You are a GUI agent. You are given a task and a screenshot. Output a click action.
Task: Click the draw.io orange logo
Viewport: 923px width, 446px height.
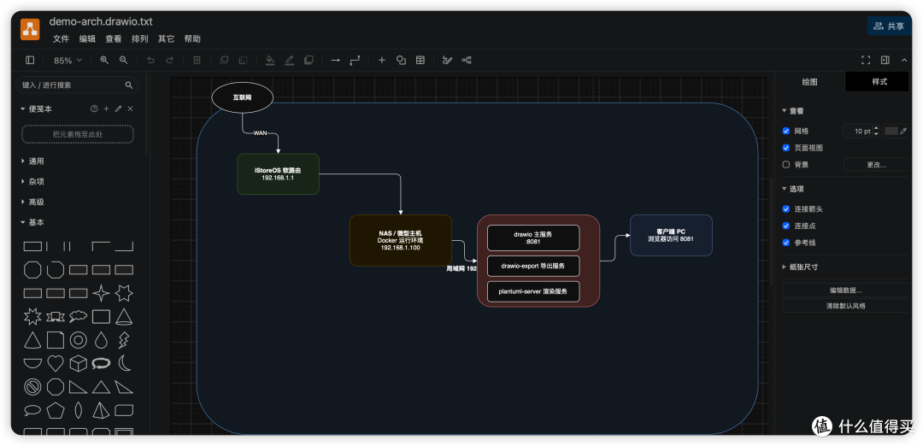30,29
